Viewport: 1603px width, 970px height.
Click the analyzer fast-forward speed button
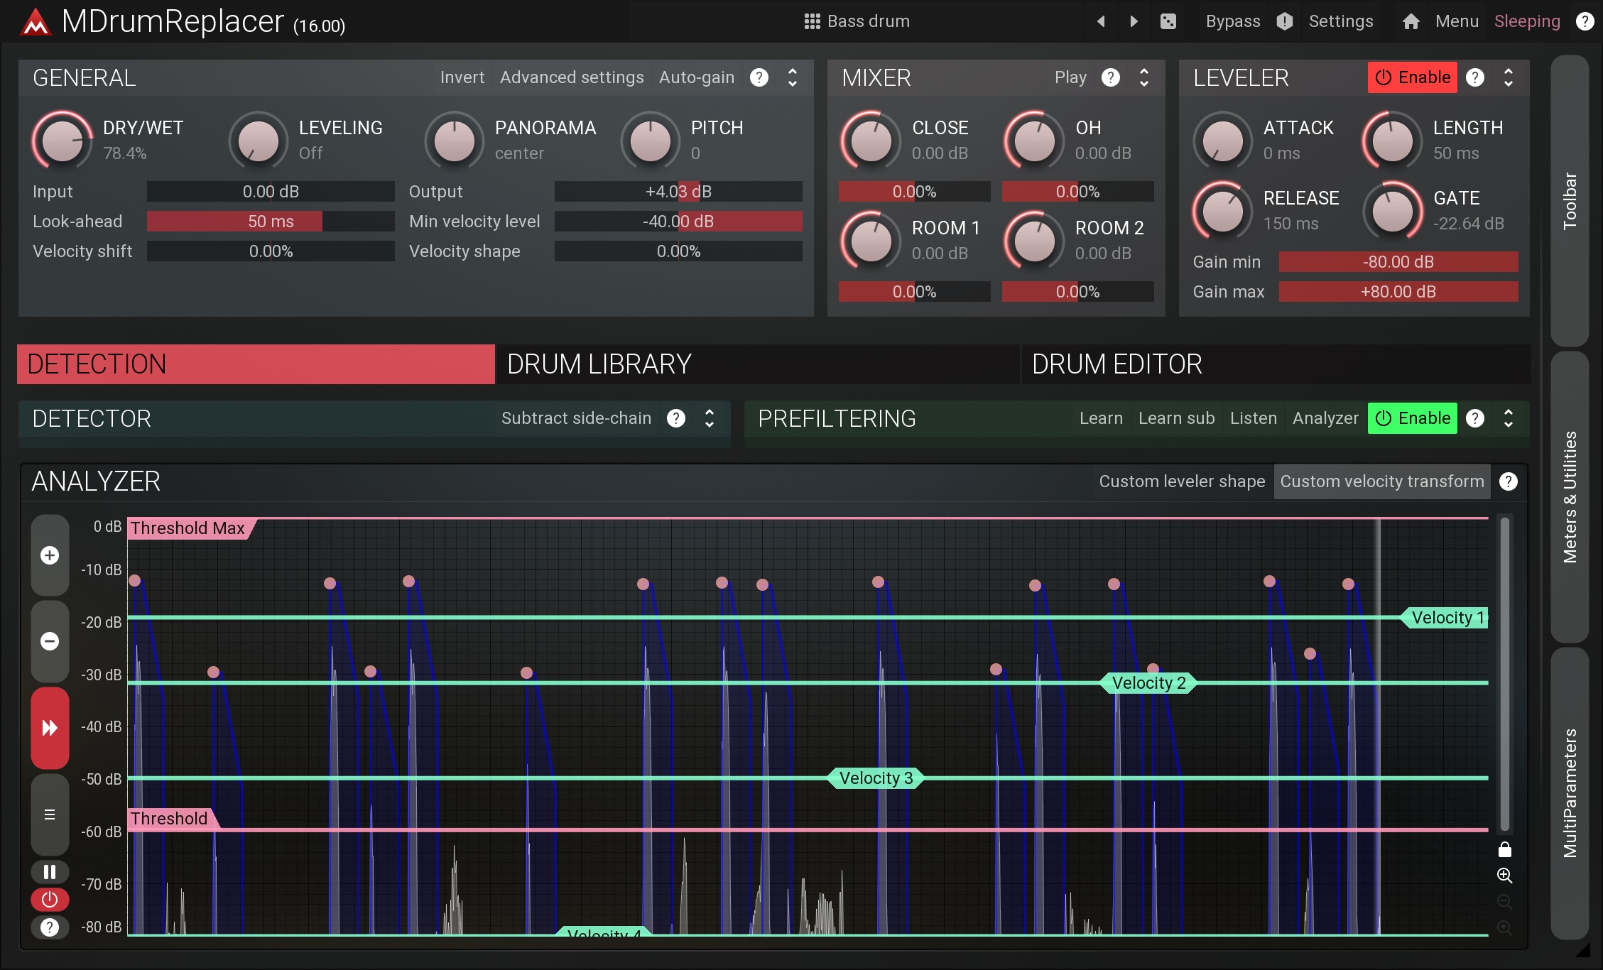(50, 728)
